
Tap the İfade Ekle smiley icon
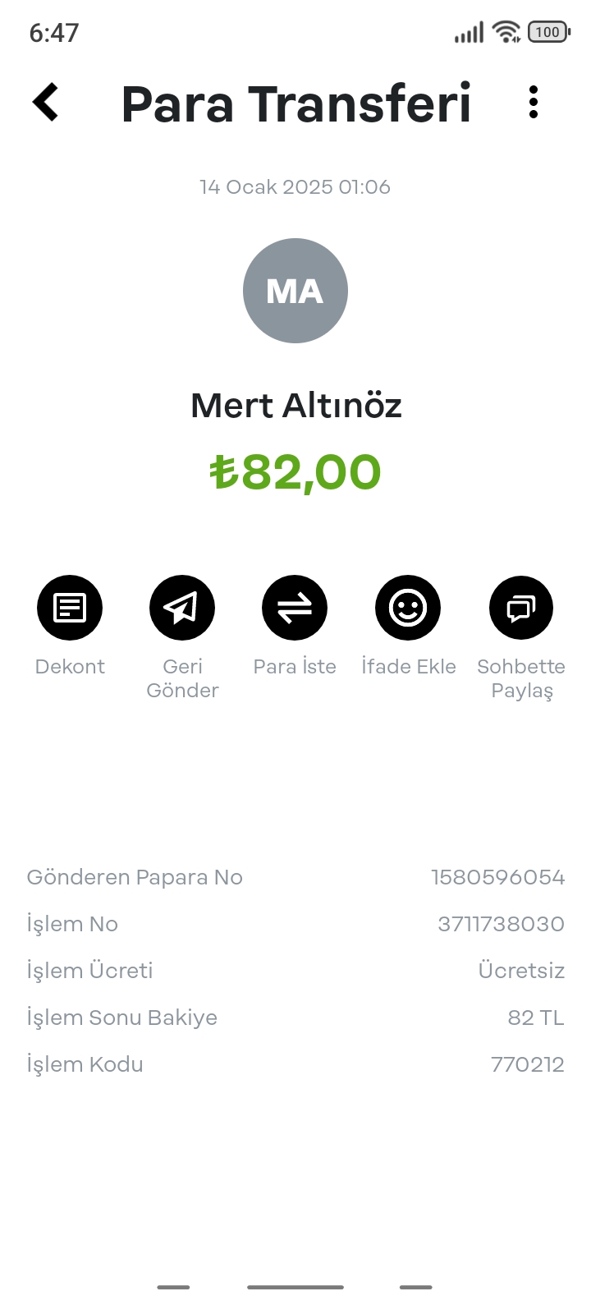coord(408,608)
